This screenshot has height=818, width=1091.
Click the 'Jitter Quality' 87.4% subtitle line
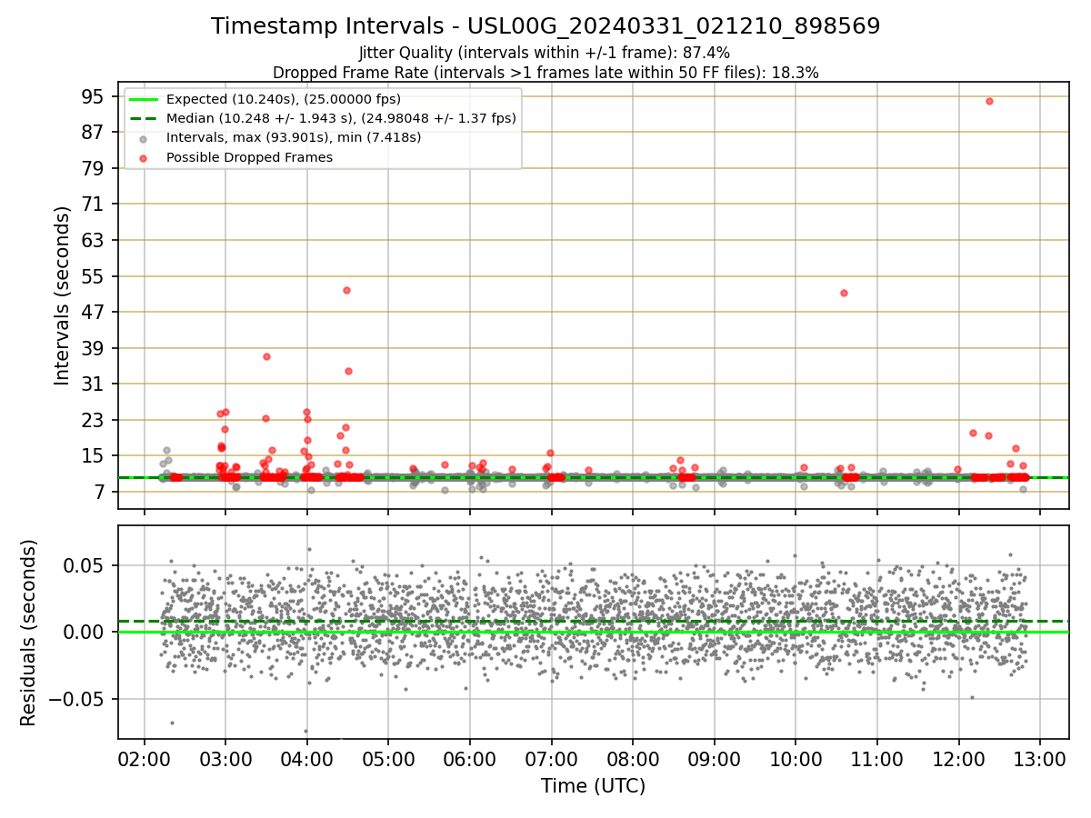pos(545,54)
